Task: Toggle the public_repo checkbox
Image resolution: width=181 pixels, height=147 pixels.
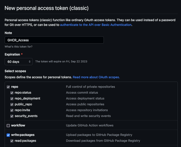Action: click(x=12, y=104)
